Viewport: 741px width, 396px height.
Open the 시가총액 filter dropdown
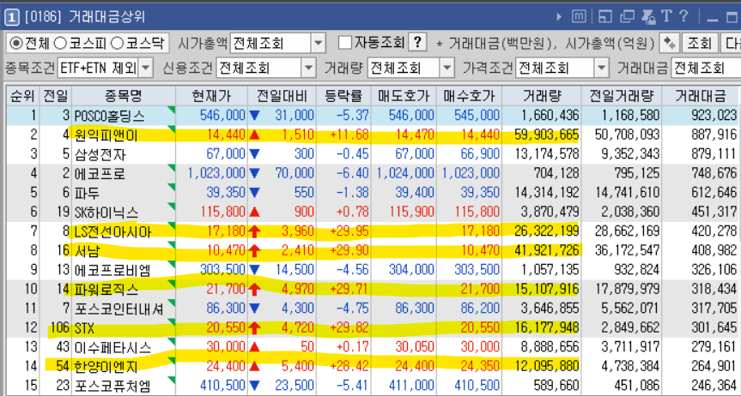coord(319,44)
